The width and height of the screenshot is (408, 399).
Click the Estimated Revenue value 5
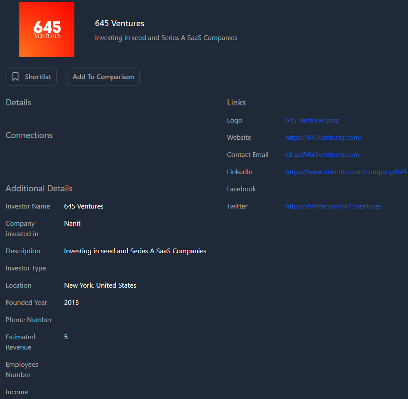pos(66,337)
